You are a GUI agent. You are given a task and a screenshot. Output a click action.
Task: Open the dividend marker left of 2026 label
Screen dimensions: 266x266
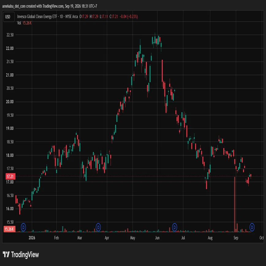pos(23,227)
